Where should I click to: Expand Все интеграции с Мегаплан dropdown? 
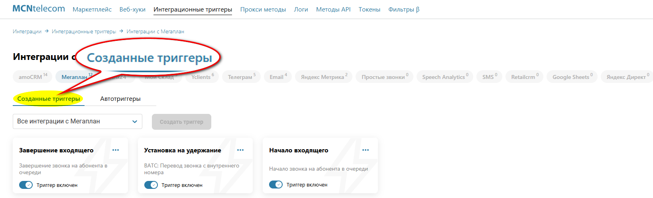77,121
